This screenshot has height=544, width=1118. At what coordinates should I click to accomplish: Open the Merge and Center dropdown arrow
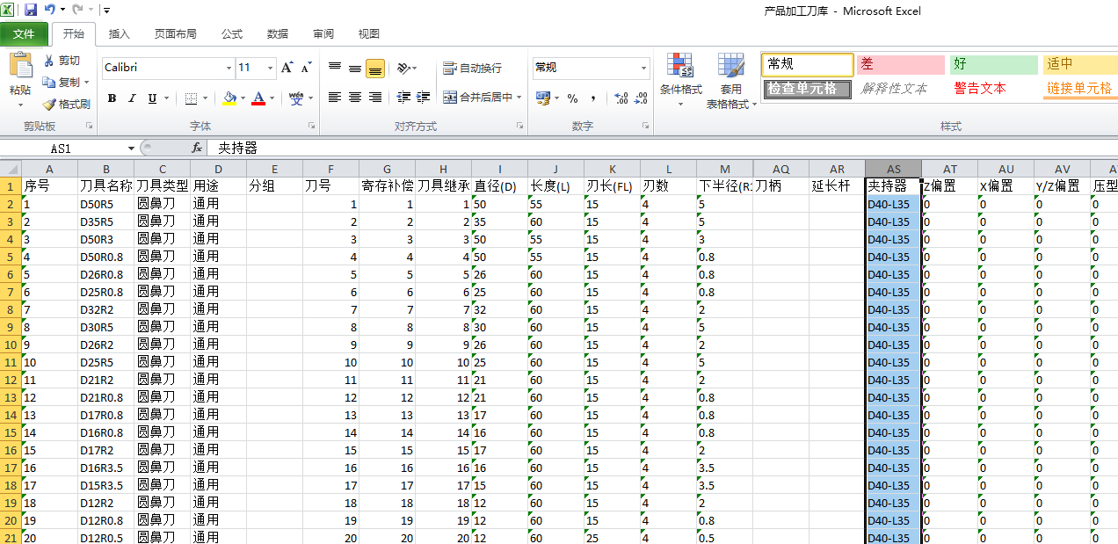pos(519,98)
